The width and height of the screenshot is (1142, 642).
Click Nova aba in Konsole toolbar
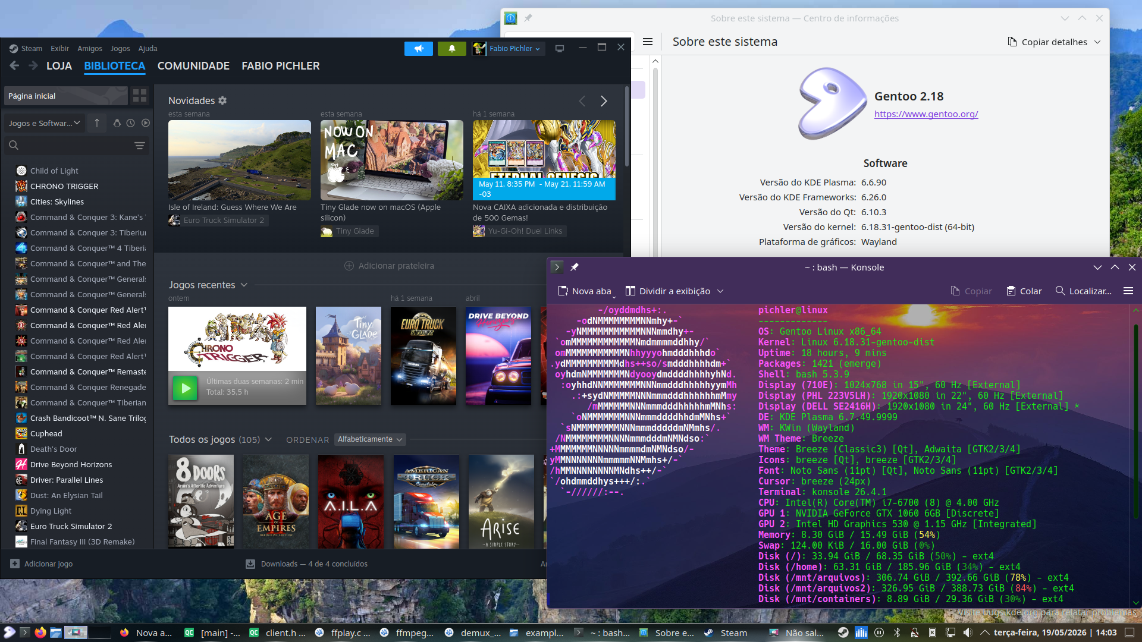point(585,291)
